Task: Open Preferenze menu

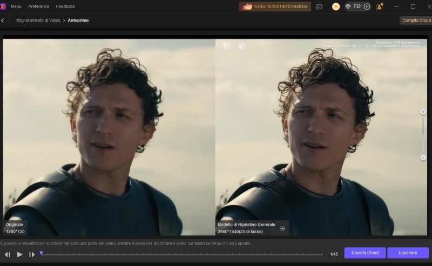Action: coord(38,6)
